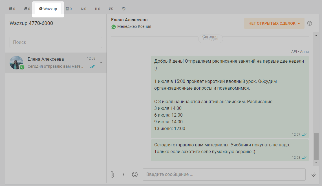Expand the НЕТ ОТКРЫТЫХ СДЕЛОК dropdown

pyautogui.click(x=274, y=23)
